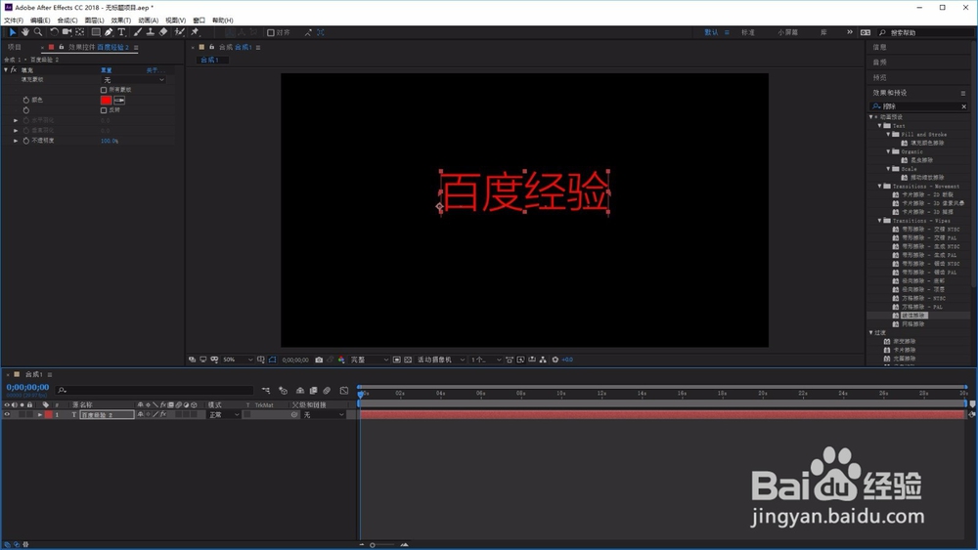978x550 pixels.
Task: Open the 完整 resolution dropdown
Action: coord(369,360)
